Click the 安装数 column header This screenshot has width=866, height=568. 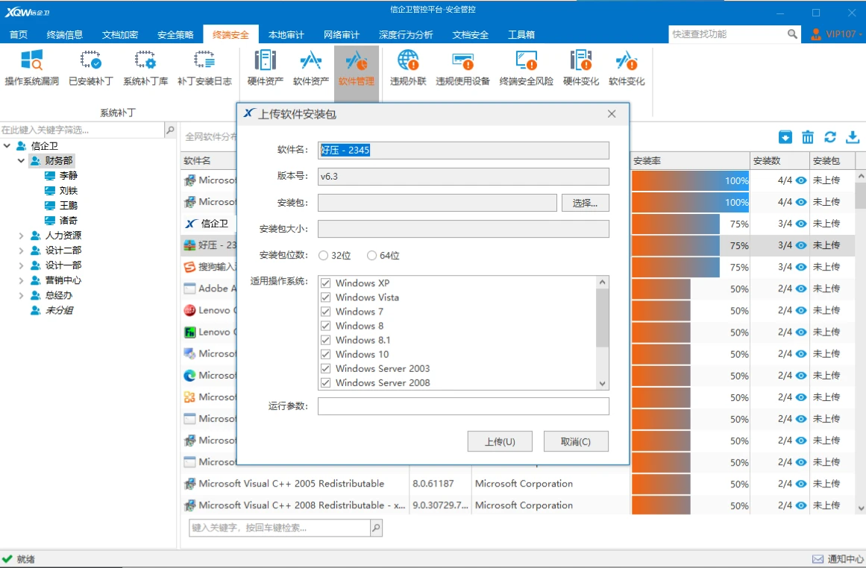click(779, 160)
